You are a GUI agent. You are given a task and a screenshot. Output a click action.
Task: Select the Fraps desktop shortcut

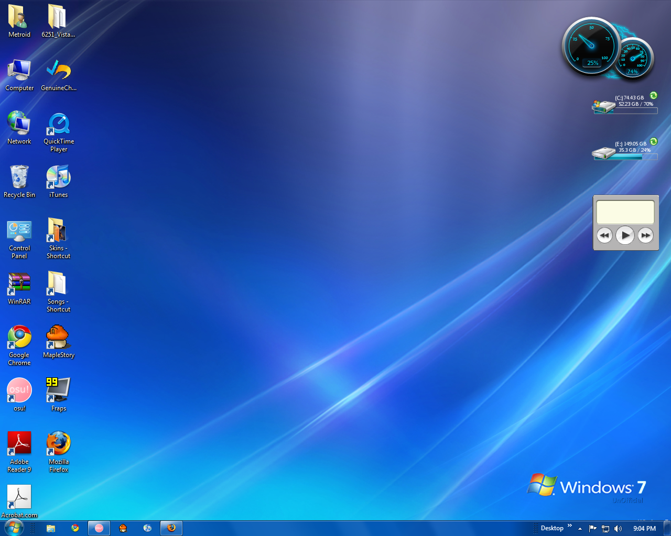tap(58, 395)
